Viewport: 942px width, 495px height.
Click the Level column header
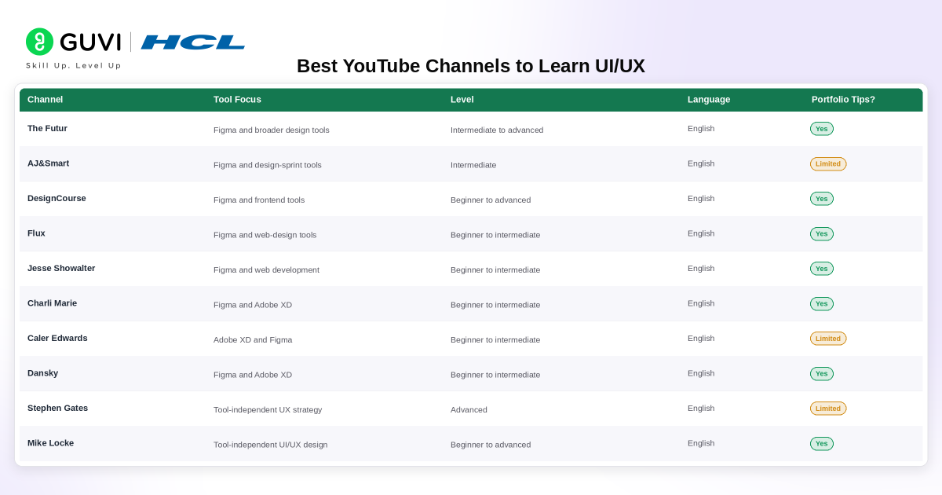pos(462,100)
